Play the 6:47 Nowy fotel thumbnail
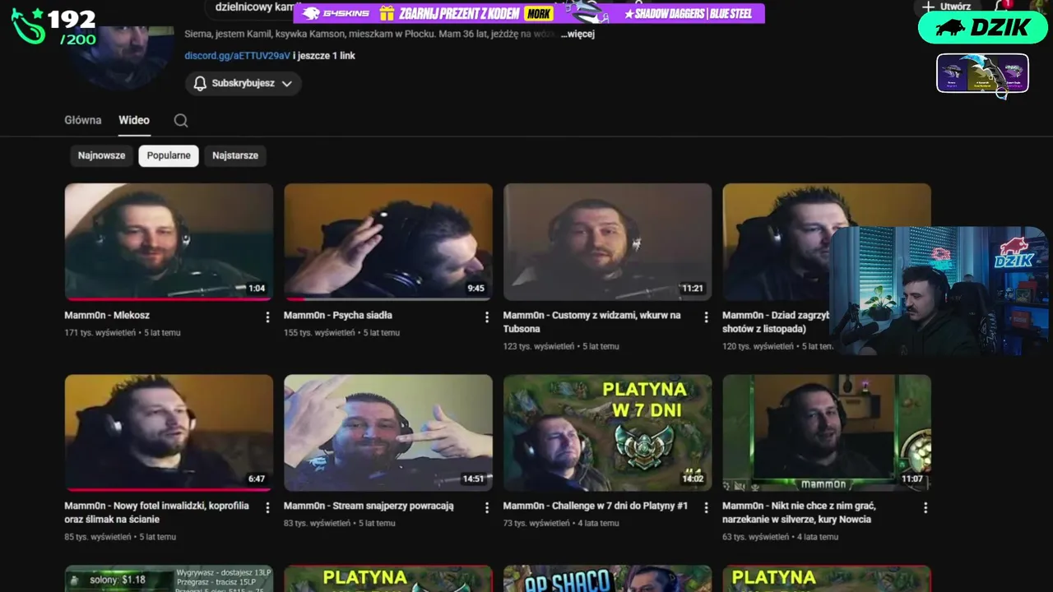Image resolution: width=1053 pixels, height=592 pixels. [169, 432]
